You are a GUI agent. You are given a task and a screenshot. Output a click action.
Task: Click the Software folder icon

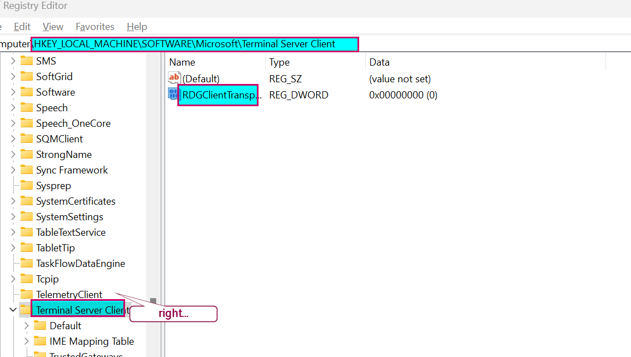27,92
